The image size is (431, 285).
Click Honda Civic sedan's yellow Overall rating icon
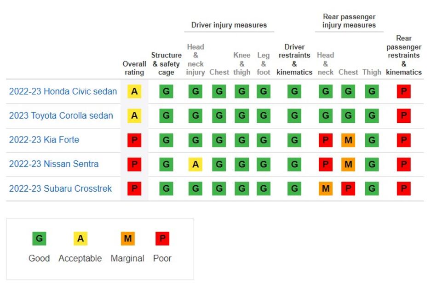pyautogui.click(x=134, y=91)
